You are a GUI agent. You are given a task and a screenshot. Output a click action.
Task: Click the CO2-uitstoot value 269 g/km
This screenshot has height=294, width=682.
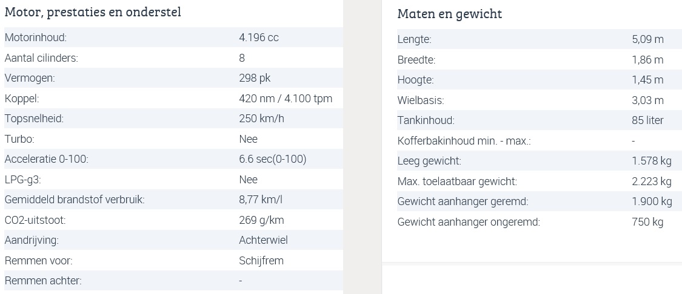tap(261, 220)
